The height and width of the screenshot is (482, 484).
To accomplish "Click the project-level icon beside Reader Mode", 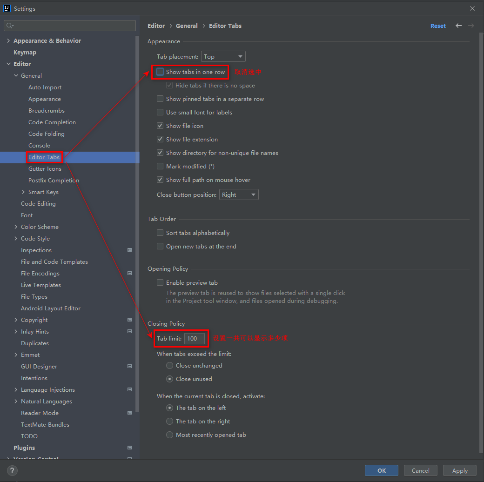I will click(x=130, y=413).
